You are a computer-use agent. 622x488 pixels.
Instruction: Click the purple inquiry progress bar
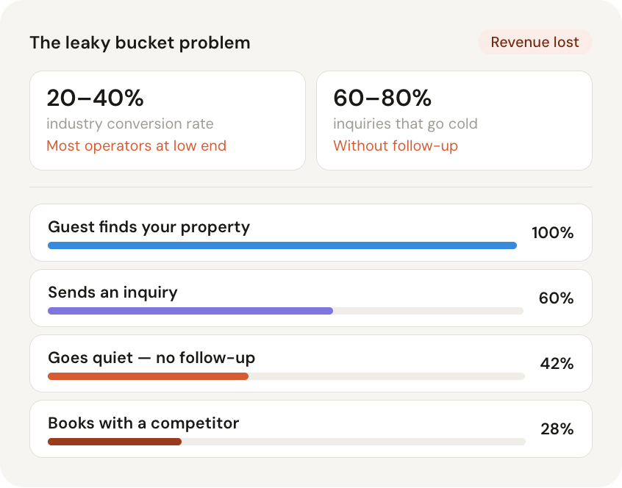pyautogui.click(x=190, y=311)
